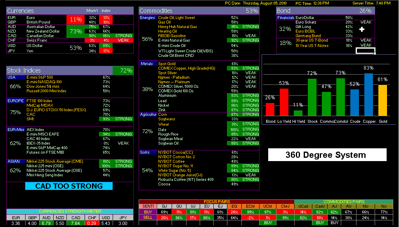Click the green 73% commodity currencies cell
The image size is (399, 227).
click(x=76, y=31)
